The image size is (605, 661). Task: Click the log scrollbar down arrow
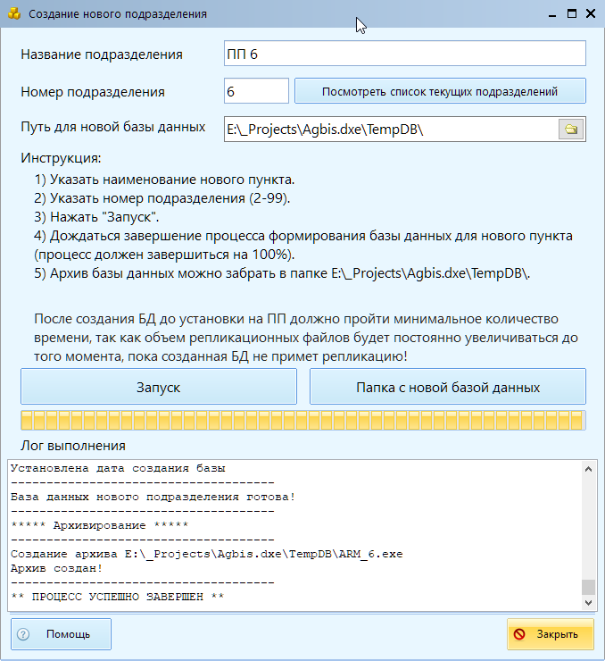(x=589, y=603)
